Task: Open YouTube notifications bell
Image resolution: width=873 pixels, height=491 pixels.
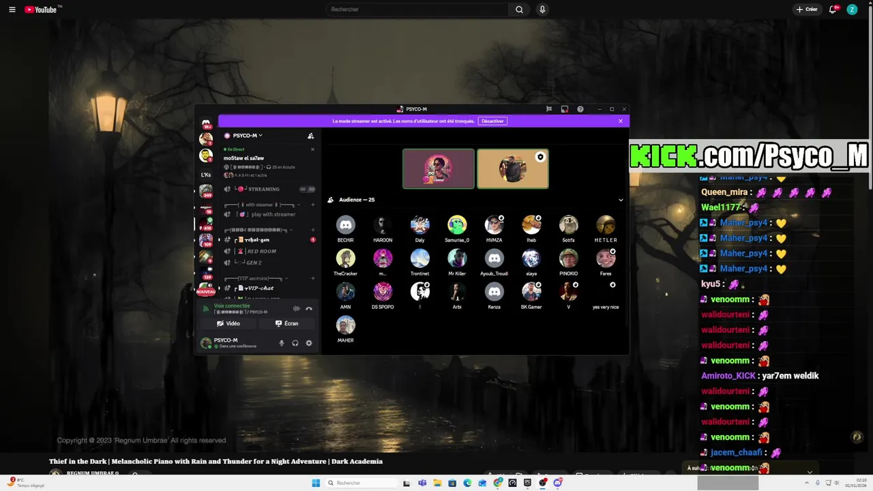Action: (833, 10)
